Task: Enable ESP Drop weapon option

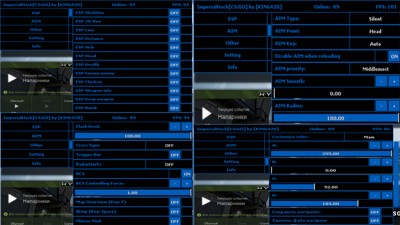Action: [x=175, y=100]
